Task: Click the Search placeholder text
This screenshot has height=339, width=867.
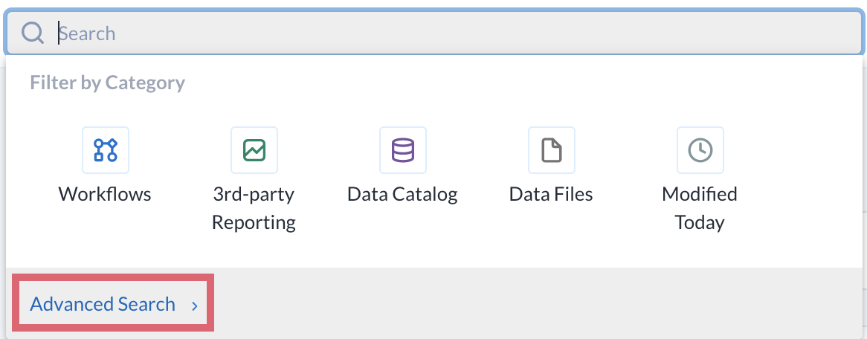Action: [x=87, y=33]
